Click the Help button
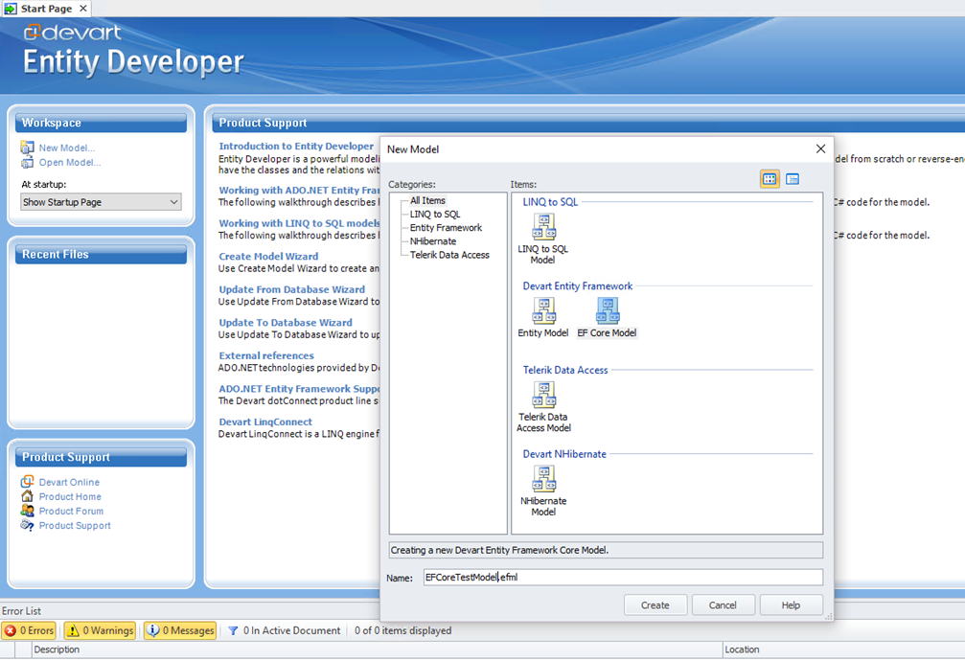This screenshot has width=965, height=661. (791, 605)
